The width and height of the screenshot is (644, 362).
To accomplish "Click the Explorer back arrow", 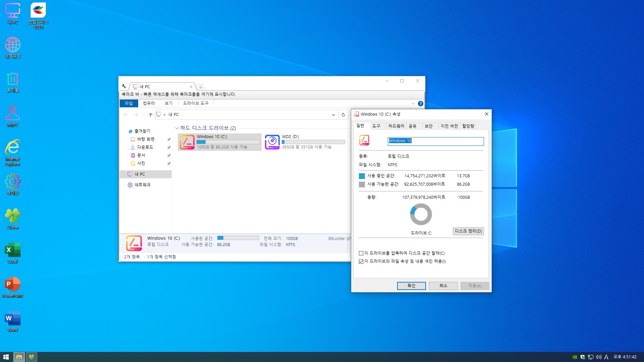I will [126, 115].
